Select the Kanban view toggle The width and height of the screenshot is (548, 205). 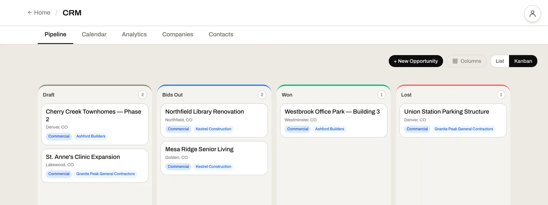point(523,61)
